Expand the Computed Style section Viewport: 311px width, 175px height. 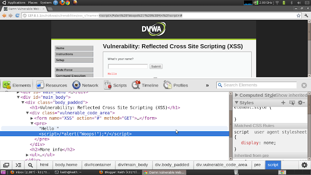point(237,95)
